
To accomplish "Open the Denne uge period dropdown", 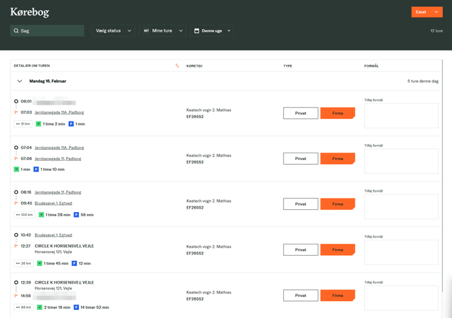I will pos(213,31).
